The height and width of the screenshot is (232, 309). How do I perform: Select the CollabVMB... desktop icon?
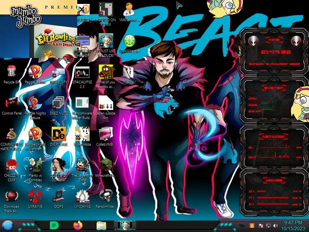[x=106, y=137]
